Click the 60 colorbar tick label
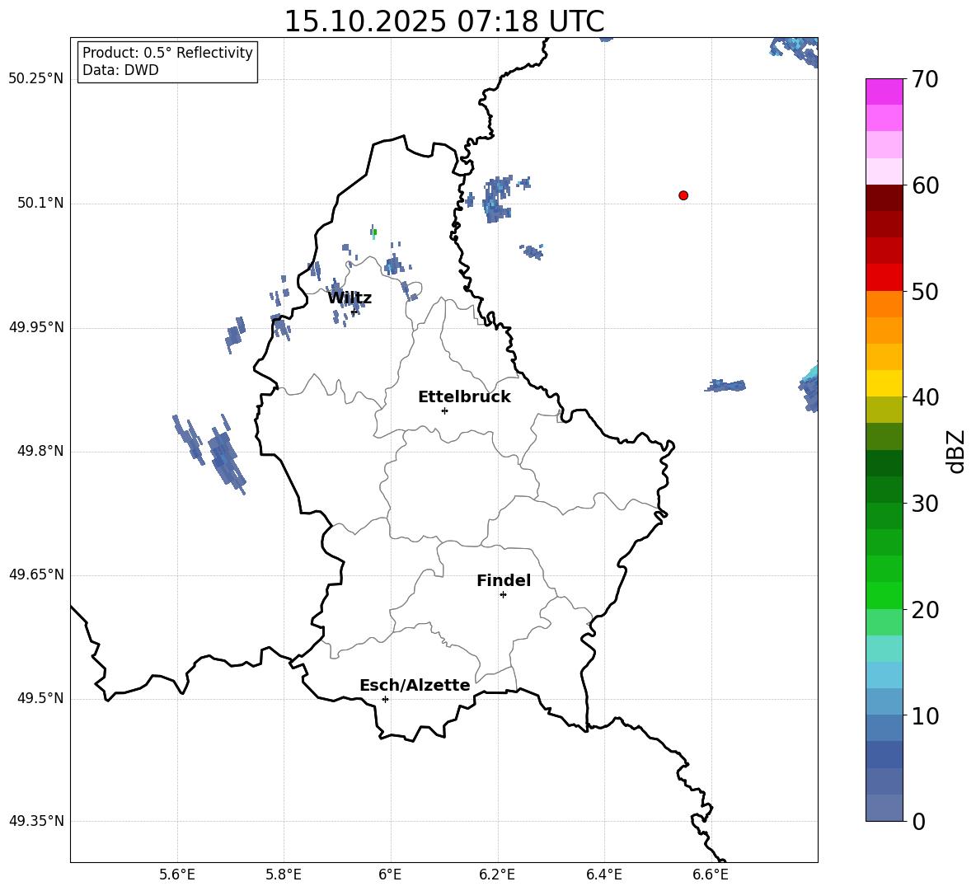Screen dimensions: 976x891 [x=925, y=185]
